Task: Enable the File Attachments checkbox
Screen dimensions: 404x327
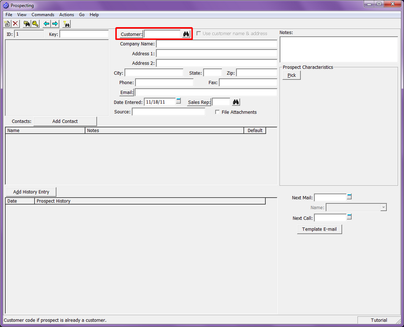Action: 217,112
